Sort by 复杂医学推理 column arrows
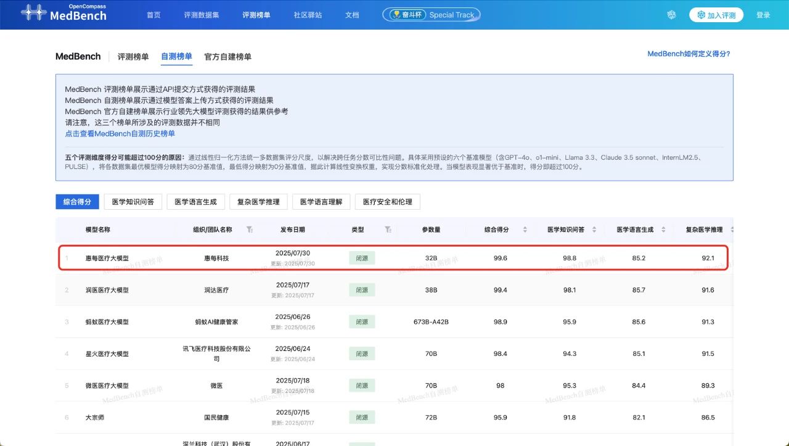 pyautogui.click(x=732, y=229)
